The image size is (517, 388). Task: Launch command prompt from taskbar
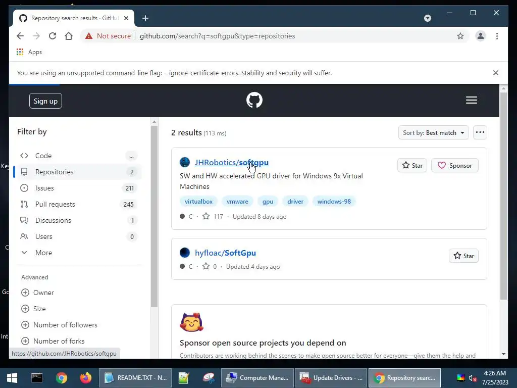pyautogui.click(x=37, y=378)
